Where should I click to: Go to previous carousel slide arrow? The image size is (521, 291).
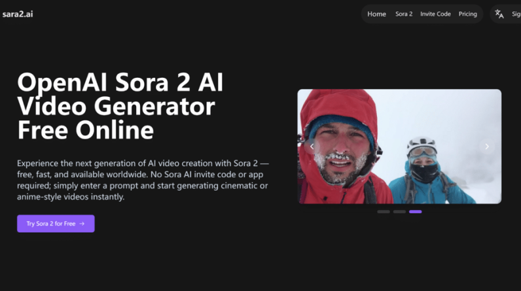click(x=312, y=146)
